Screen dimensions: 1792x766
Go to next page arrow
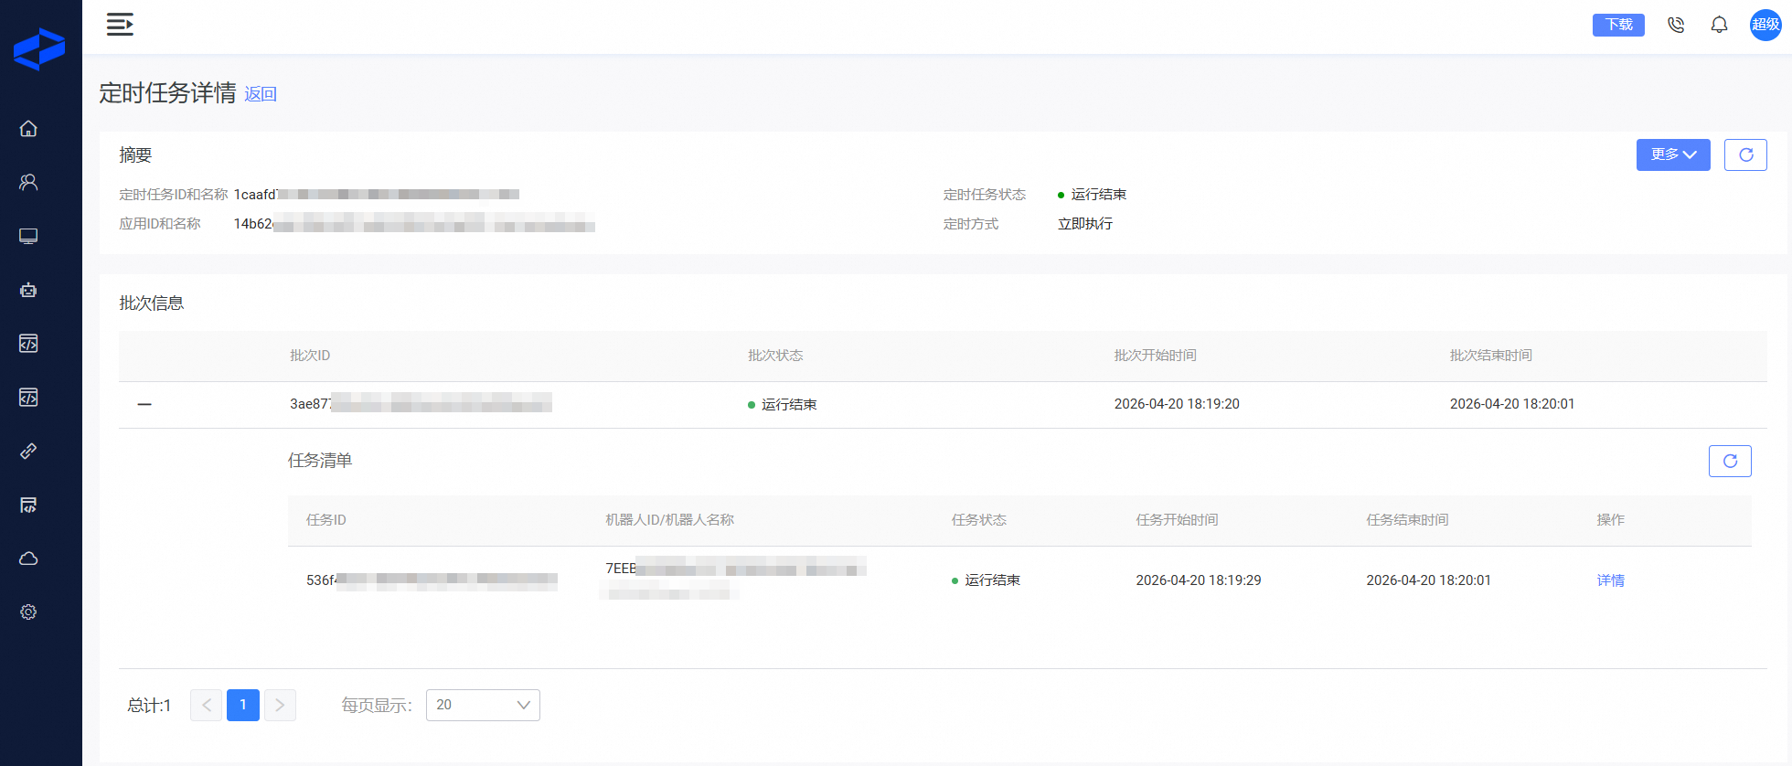coord(280,705)
